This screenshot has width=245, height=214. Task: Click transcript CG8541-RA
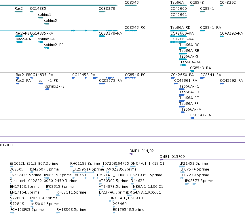click(x=202, y=31)
